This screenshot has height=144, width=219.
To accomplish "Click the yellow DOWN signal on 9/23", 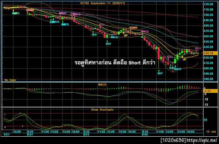I will click(x=133, y=28).
